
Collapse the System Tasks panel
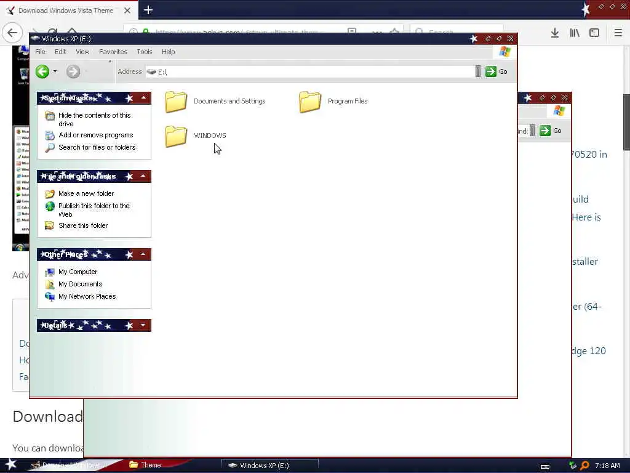point(143,98)
